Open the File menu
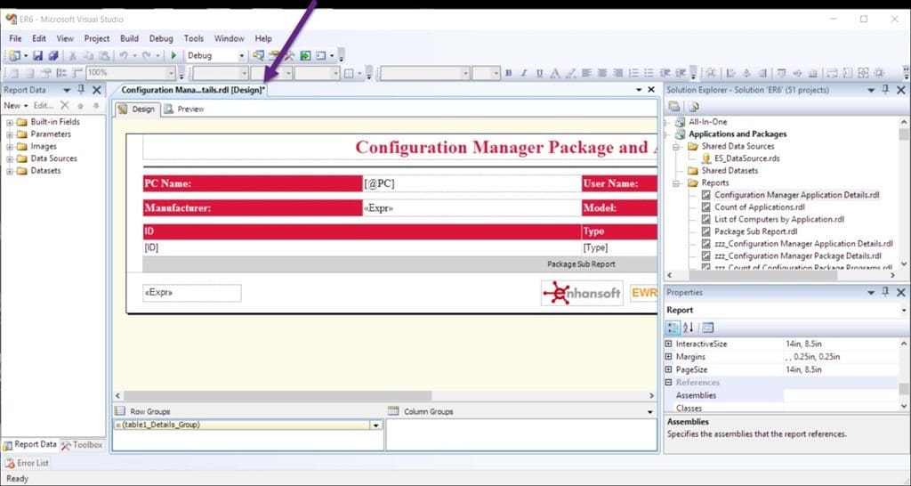911x486 pixels. [15, 38]
